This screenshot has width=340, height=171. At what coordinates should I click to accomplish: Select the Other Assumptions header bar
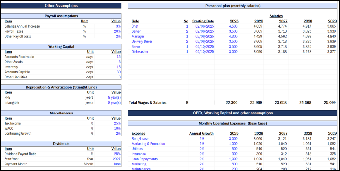61,6
